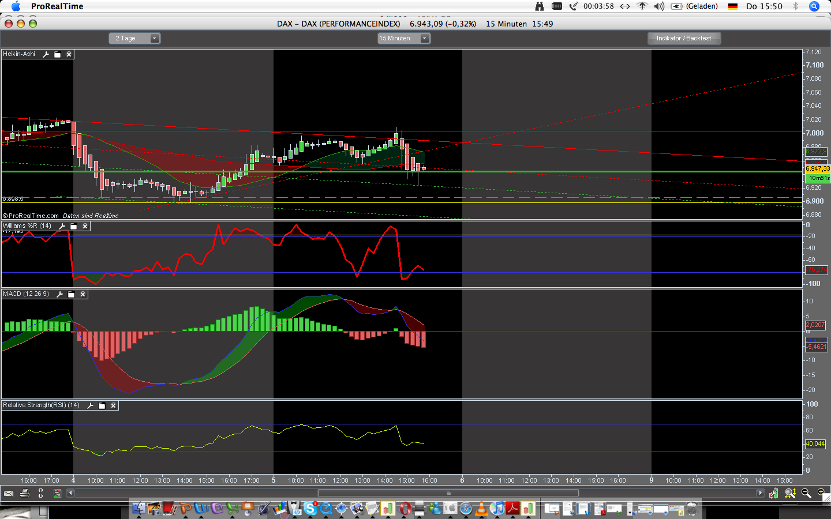This screenshot has height=519, width=831.
Task: Click the Relative Strength(RSI) (14) title
Action: tap(41, 405)
